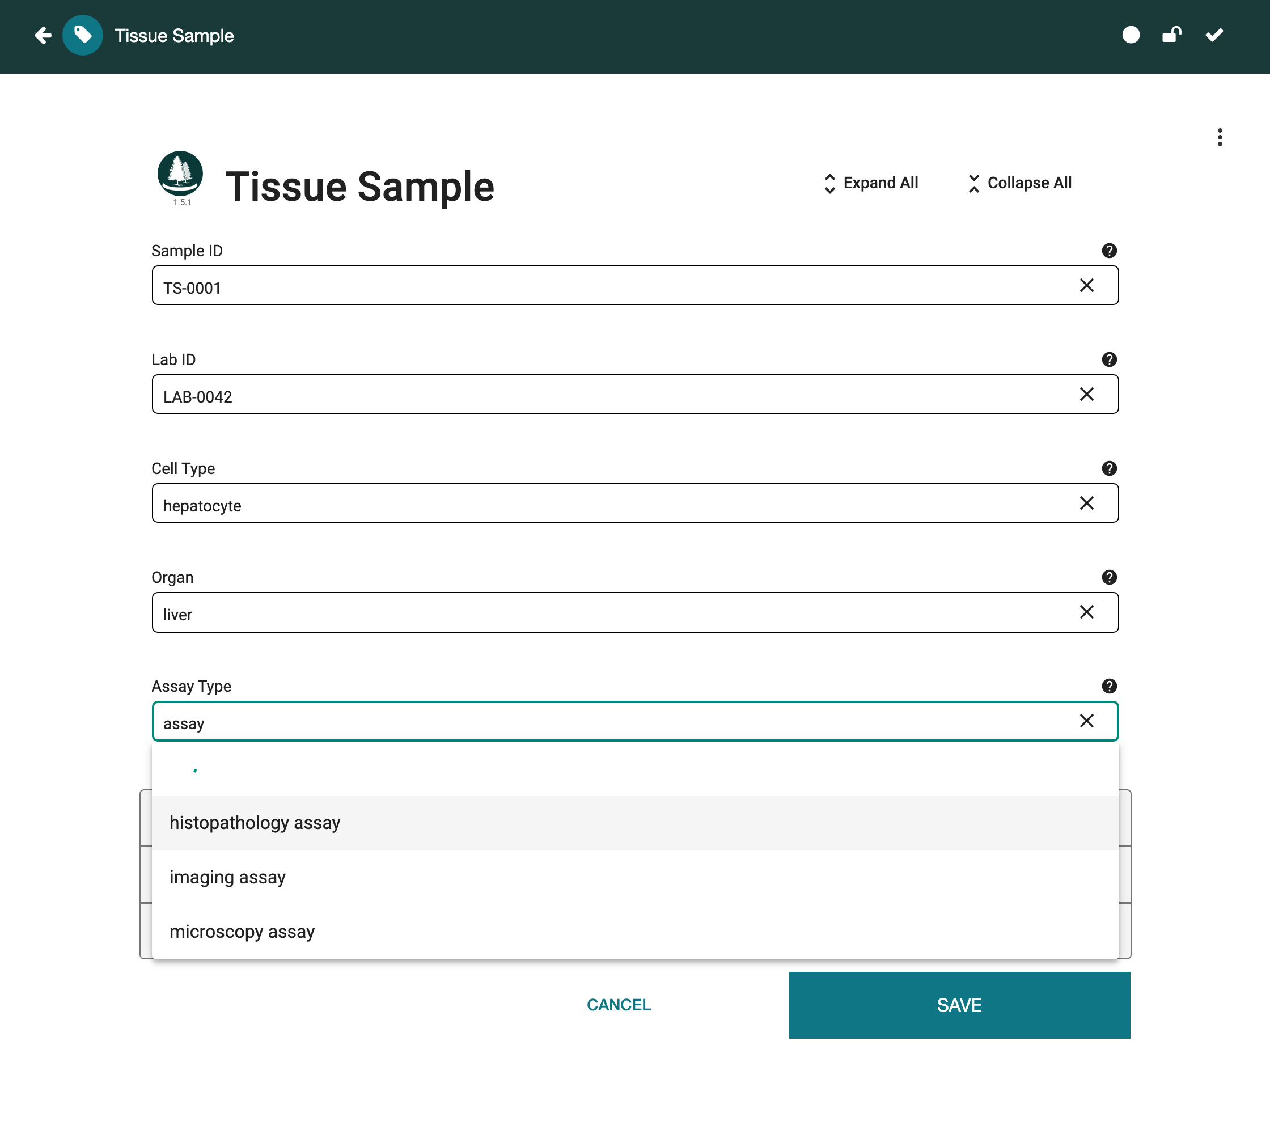Show help for Assay Type

pos(1109,686)
